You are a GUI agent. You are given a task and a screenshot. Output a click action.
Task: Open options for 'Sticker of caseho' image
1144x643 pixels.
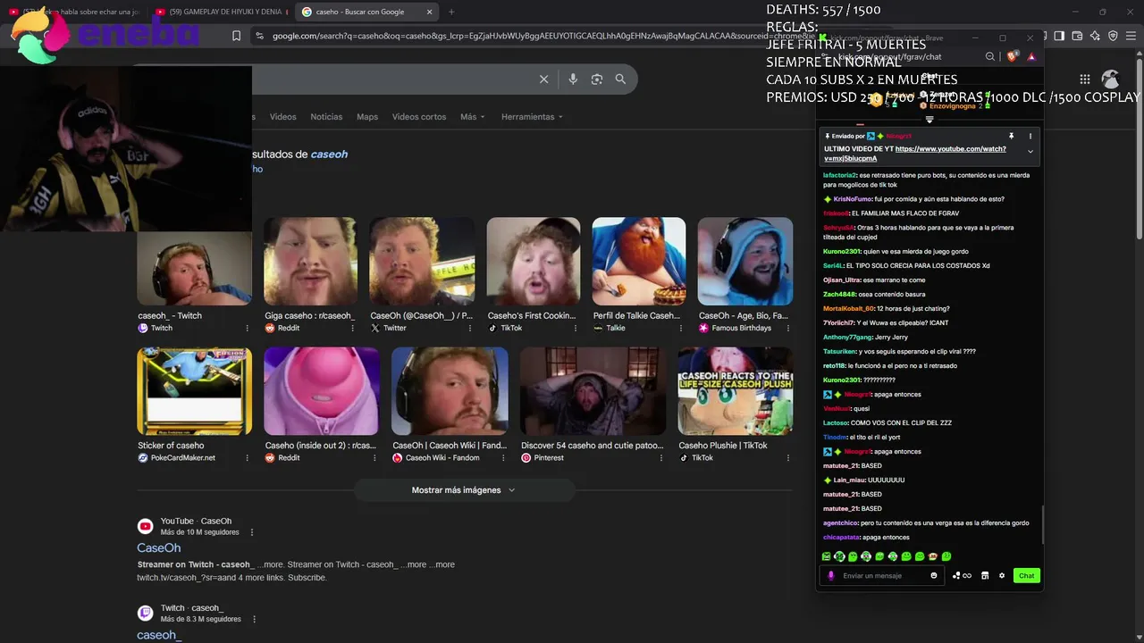coord(248,457)
